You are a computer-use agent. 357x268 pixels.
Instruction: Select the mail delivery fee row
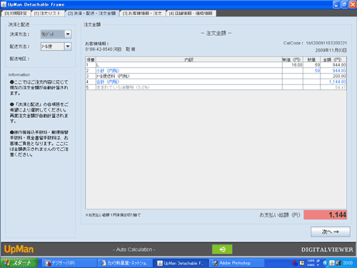216,76
